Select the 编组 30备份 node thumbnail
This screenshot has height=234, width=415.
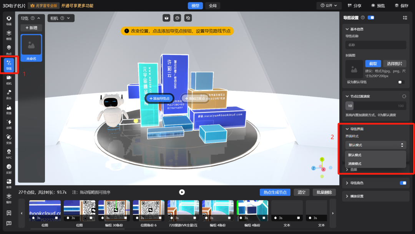click(114, 211)
